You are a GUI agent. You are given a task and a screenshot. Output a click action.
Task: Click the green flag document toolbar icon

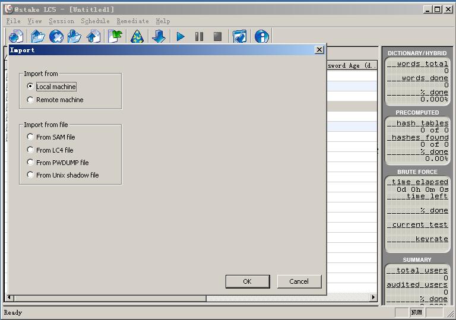115,37
